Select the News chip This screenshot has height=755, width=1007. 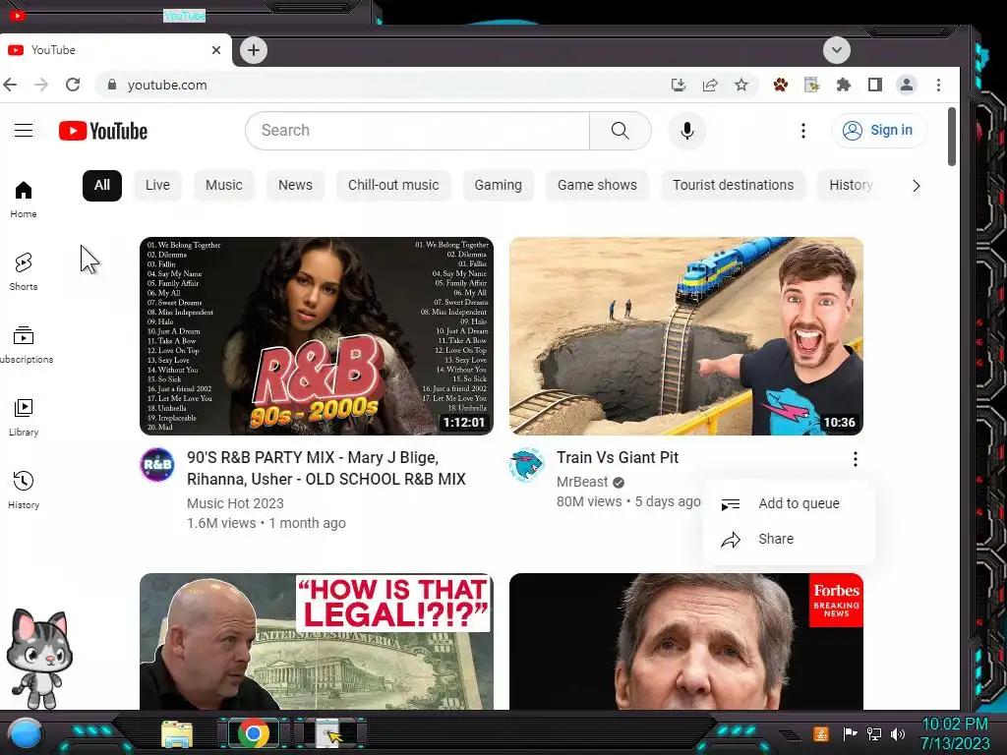[295, 186]
